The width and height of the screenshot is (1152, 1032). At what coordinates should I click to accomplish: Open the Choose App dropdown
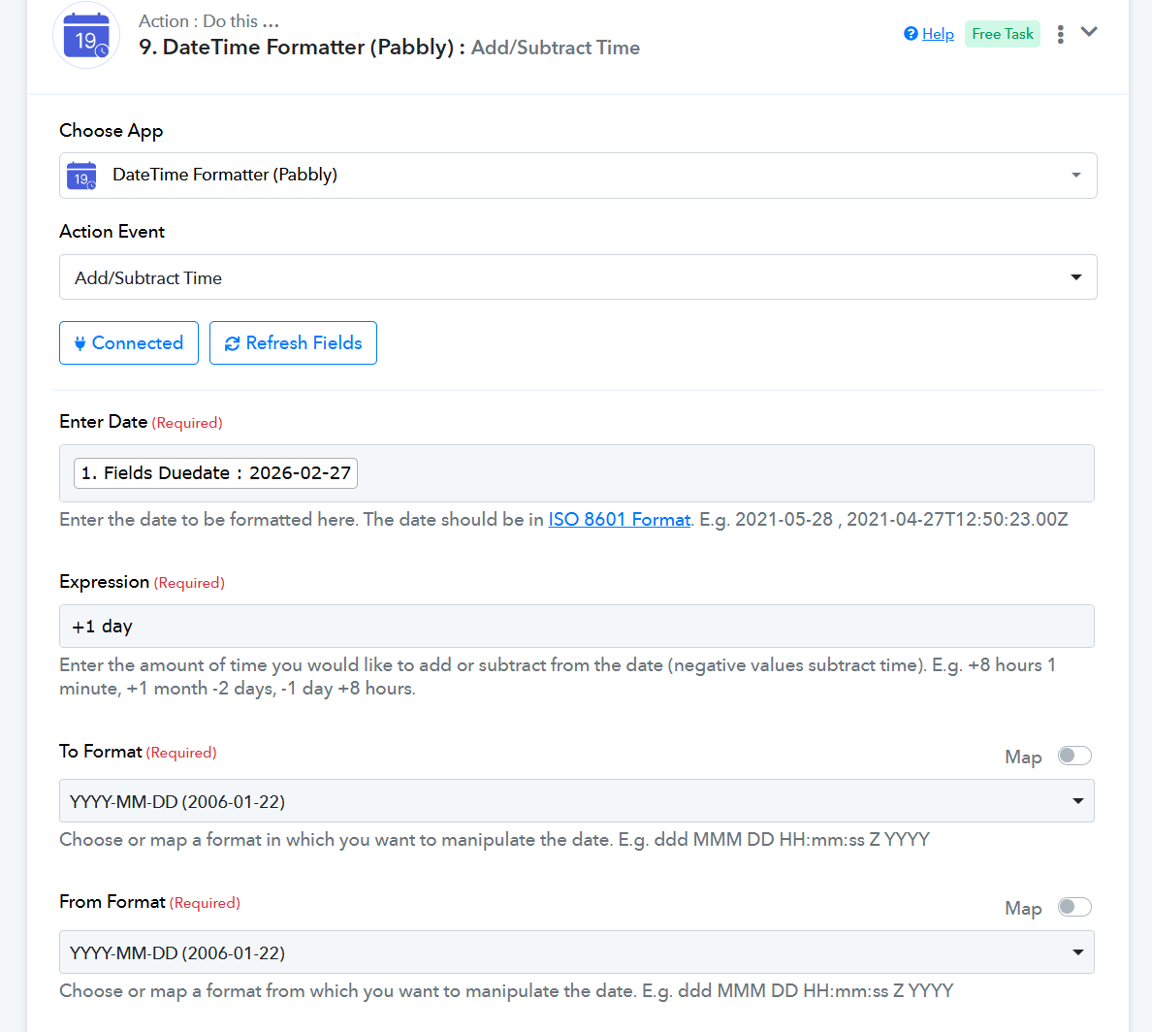click(x=578, y=176)
